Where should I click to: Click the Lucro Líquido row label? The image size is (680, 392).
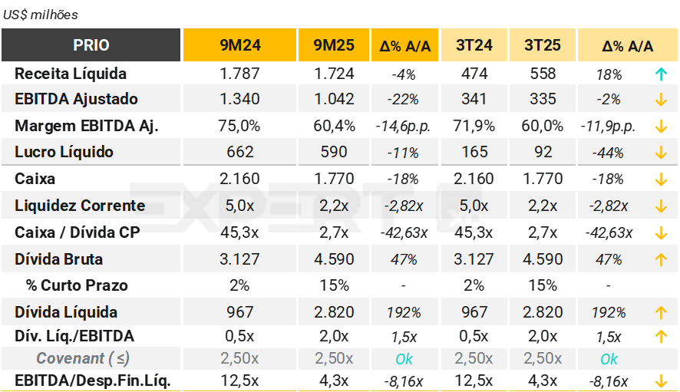64,152
